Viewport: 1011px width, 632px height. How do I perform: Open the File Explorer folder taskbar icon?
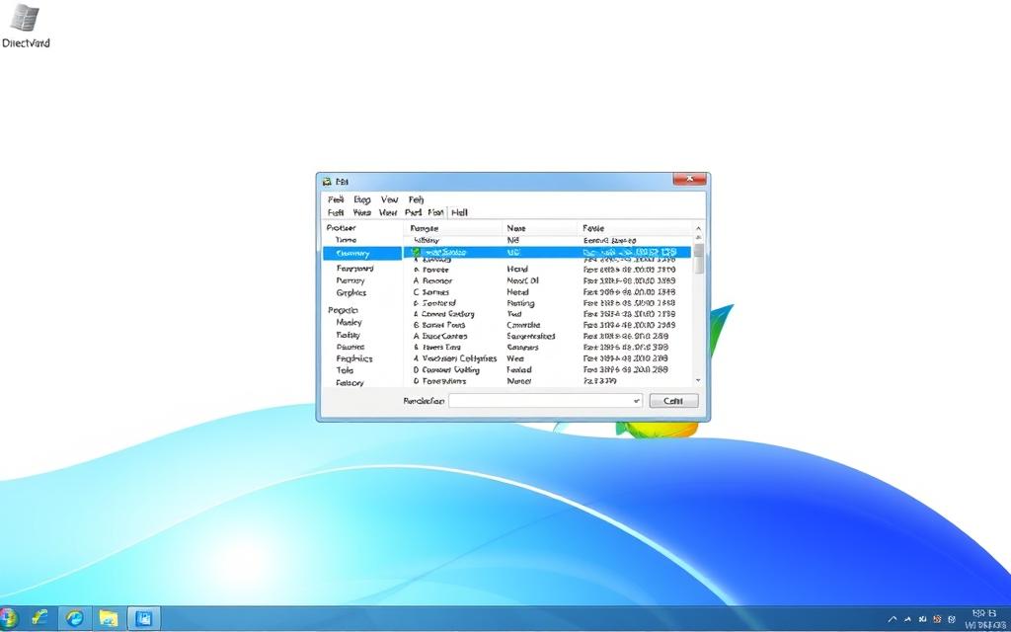109,618
